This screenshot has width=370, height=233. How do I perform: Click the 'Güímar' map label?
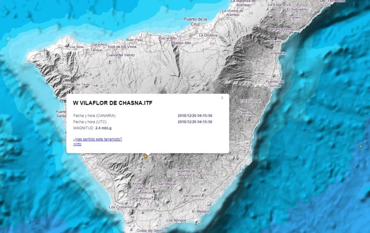258,74
